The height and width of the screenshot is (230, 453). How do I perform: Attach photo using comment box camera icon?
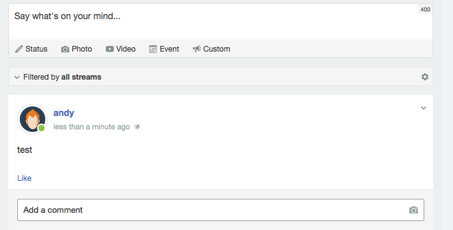tap(413, 210)
